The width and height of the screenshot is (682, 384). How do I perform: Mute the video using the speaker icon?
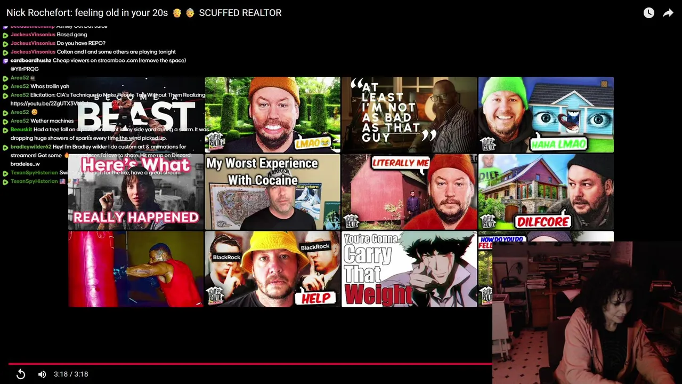[42, 374]
